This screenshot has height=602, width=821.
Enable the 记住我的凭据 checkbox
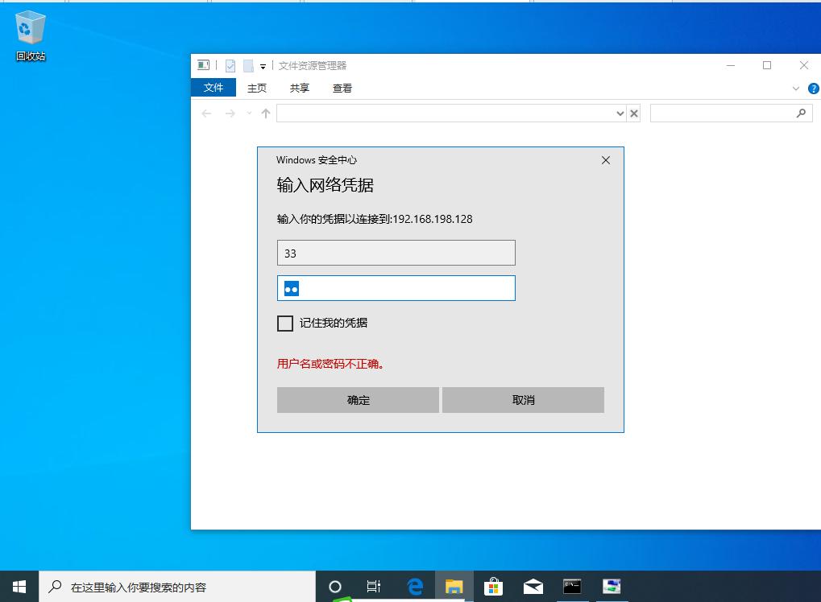pos(285,324)
